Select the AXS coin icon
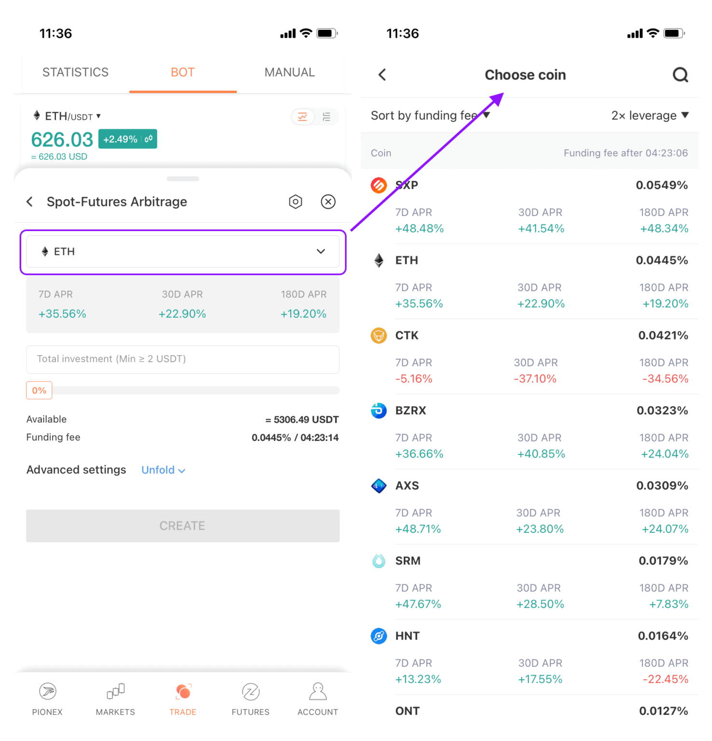Viewport: 712px width, 741px height. coord(379,486)
